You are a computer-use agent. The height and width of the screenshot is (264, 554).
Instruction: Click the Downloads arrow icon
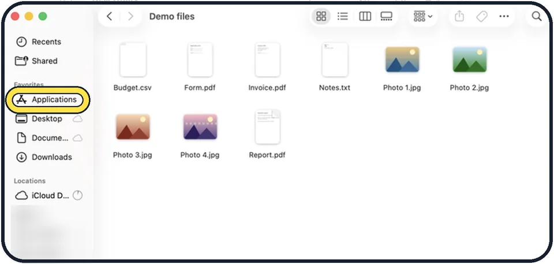pos(21,157)
